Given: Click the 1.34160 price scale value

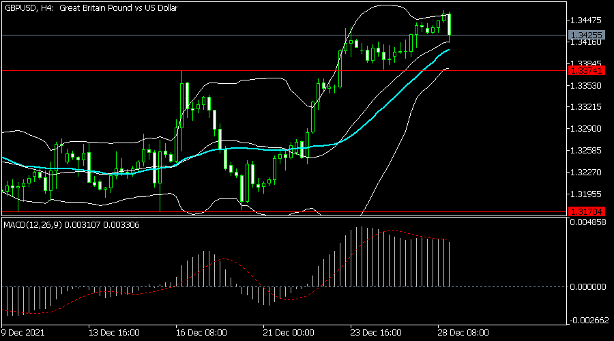Looking at the screenshot, I should click(586, 43).
